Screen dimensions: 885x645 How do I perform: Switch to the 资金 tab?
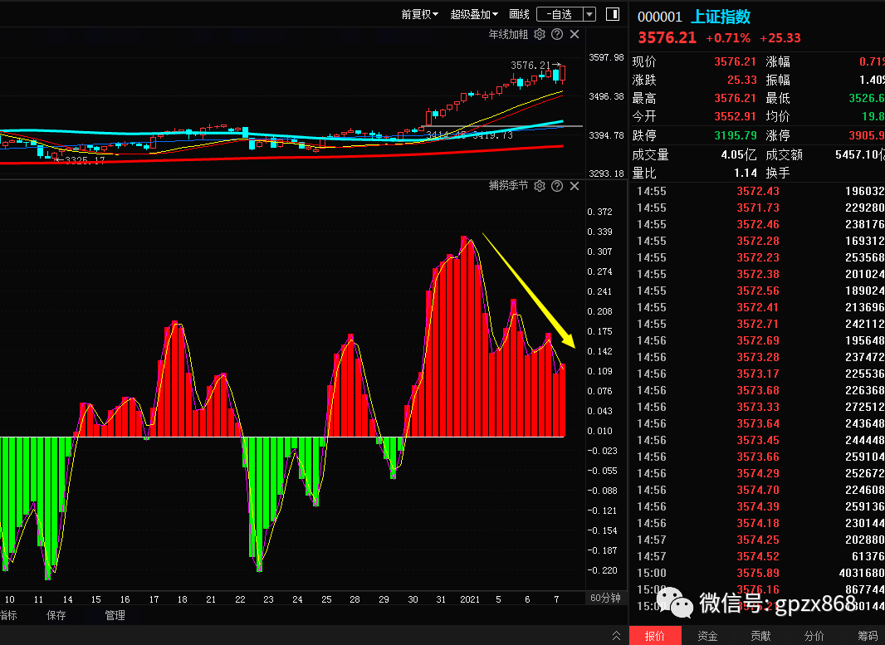[707, 635]
